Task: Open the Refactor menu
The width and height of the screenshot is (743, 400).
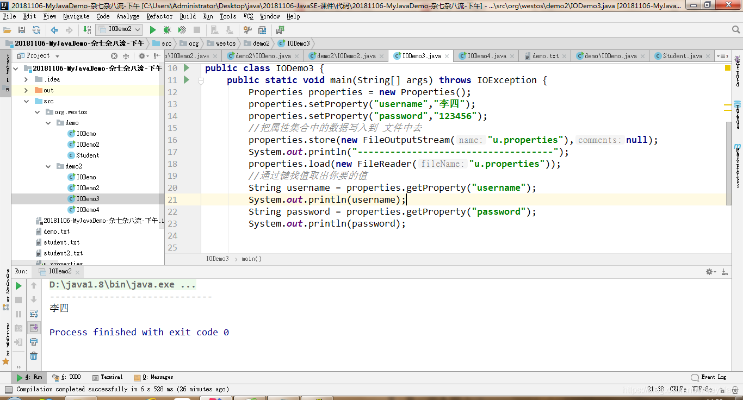Action: click(159, 16)
